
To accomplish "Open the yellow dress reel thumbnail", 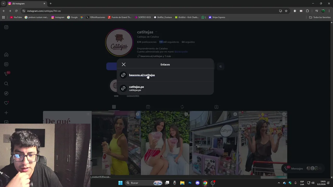I will [116, 143].
